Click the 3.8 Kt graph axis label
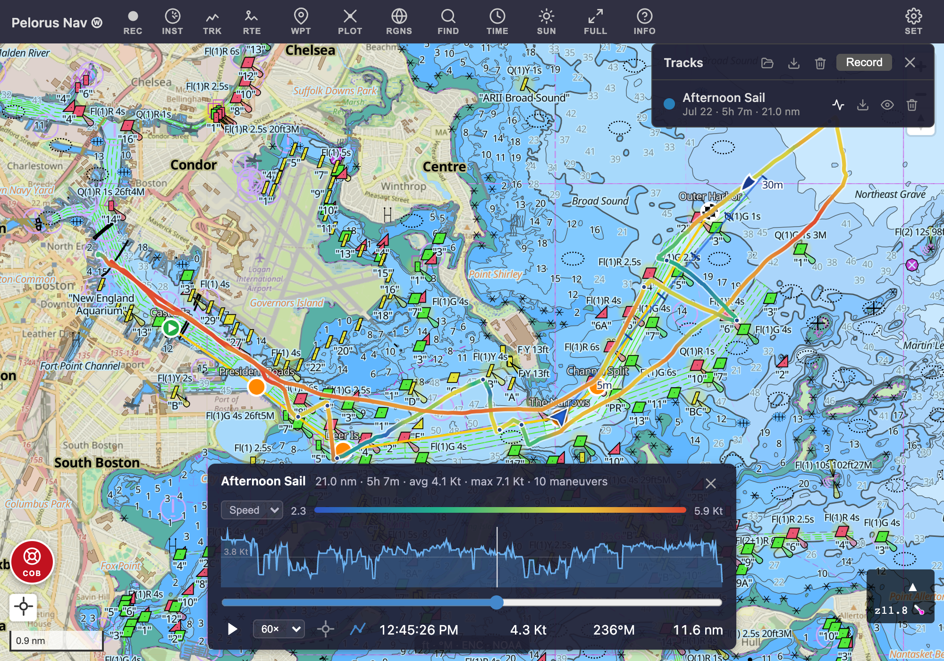The width and height of the screenshot is (944, 661). (236, 551)
